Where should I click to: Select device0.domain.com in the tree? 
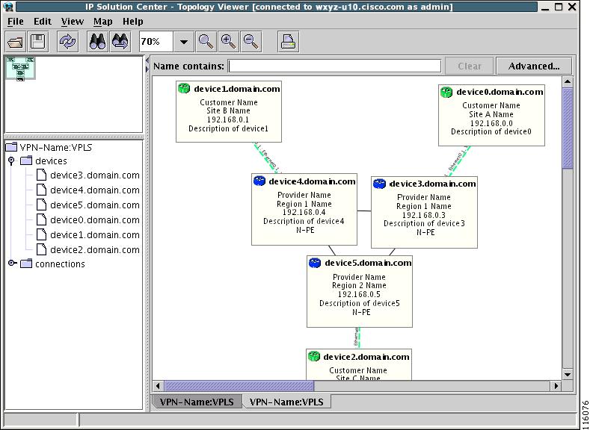(x=94, y=220)
